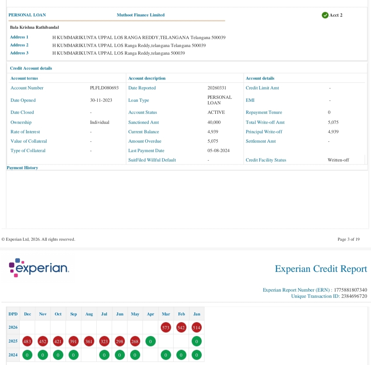Click the red 483 December 2025 badge
The image size is (371, 365).
[x=27, y=341]
